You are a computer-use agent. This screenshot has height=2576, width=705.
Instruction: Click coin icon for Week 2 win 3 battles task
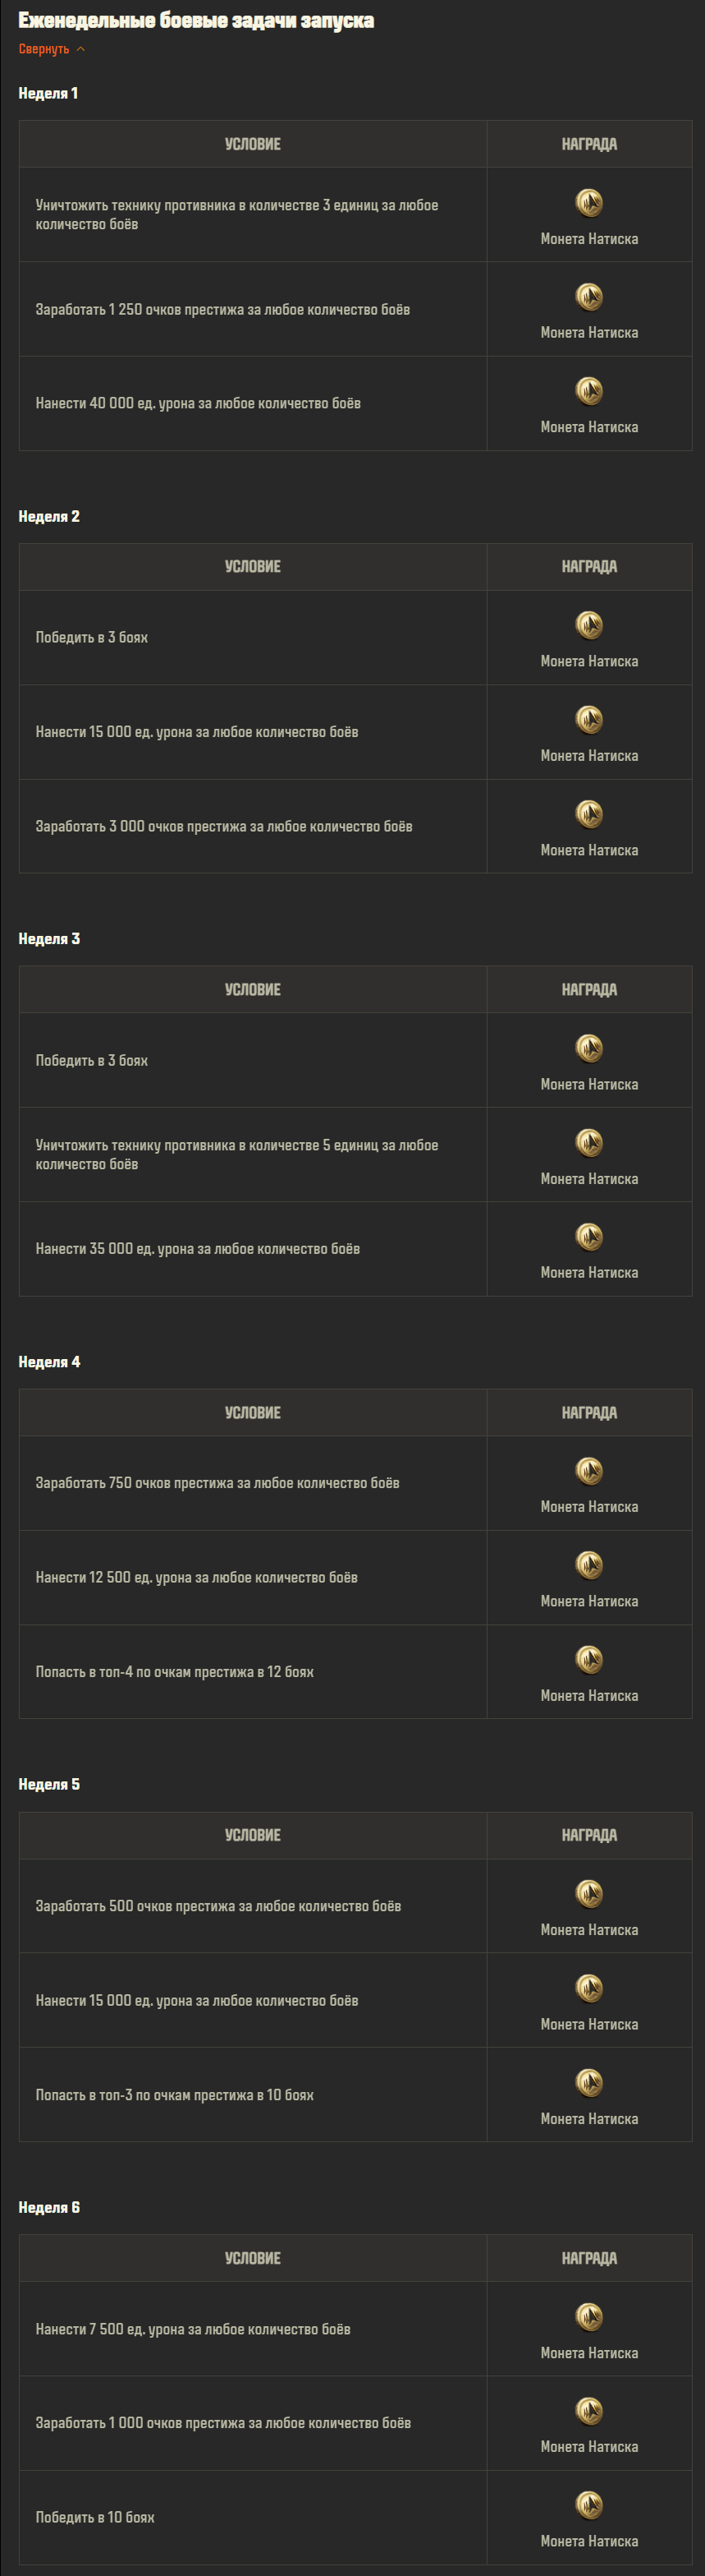click(x=589, y=624)
